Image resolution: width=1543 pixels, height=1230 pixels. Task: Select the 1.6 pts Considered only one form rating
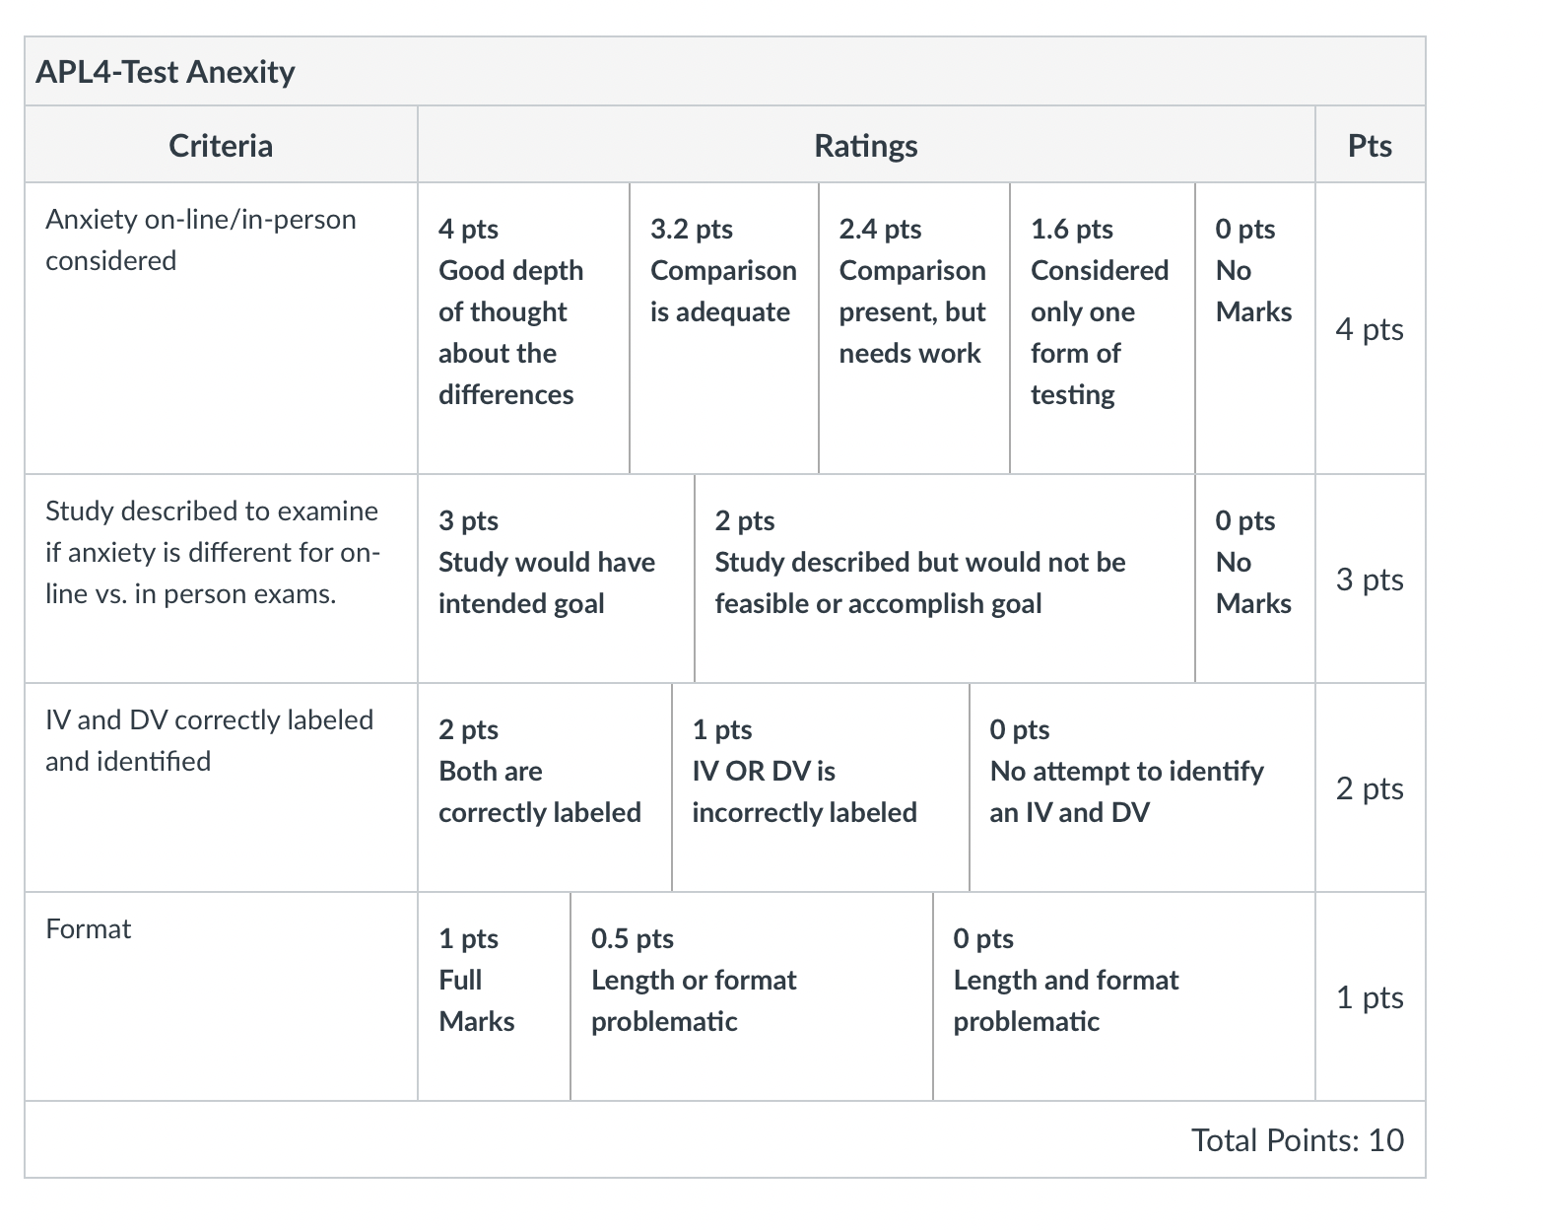1103,328
